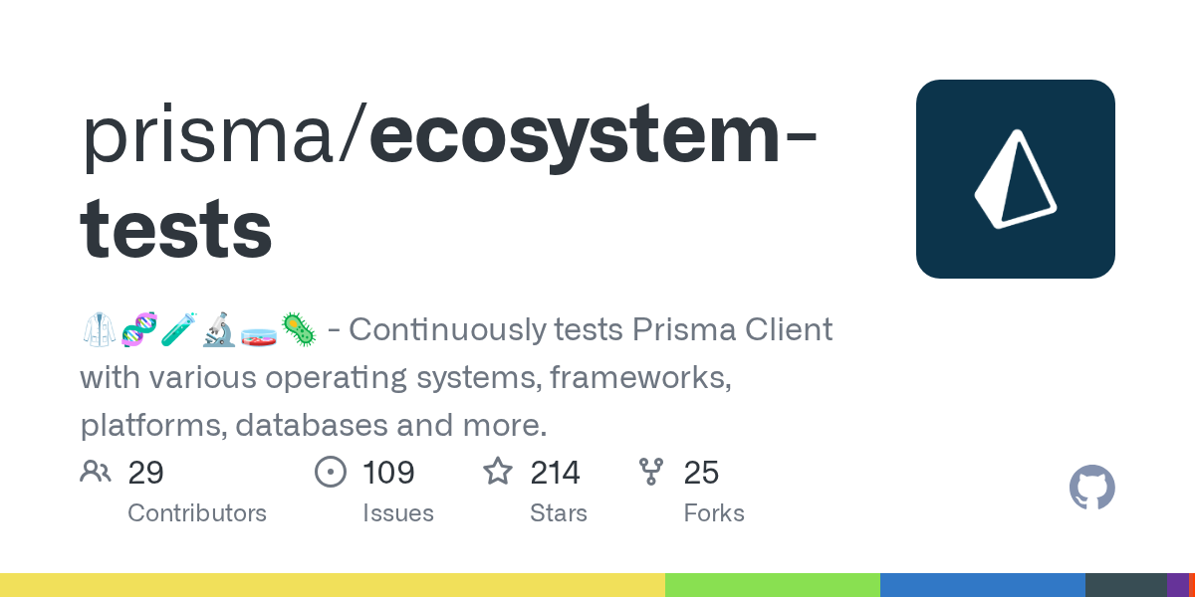Click the "109" issues count
1195x597 pixels.
[388, 472]
